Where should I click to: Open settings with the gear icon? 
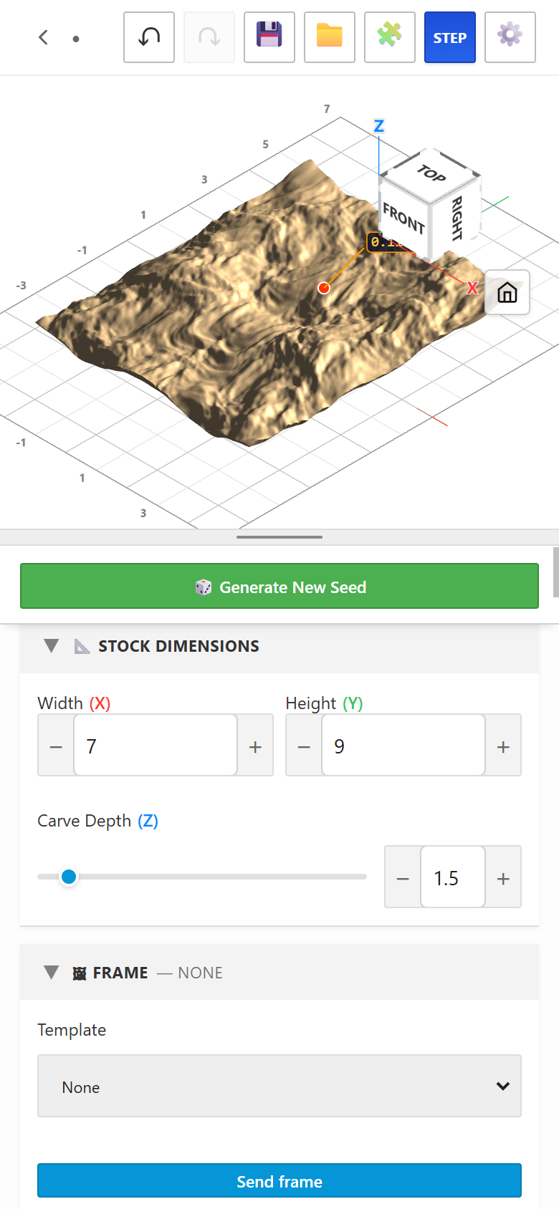[510, 37]
